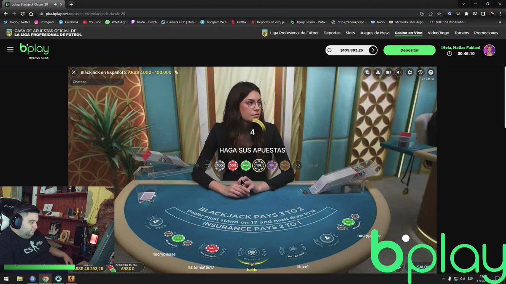Click the address bar URL
The width and height of the screenshot is (506, 284).
[x=86, y=13]
